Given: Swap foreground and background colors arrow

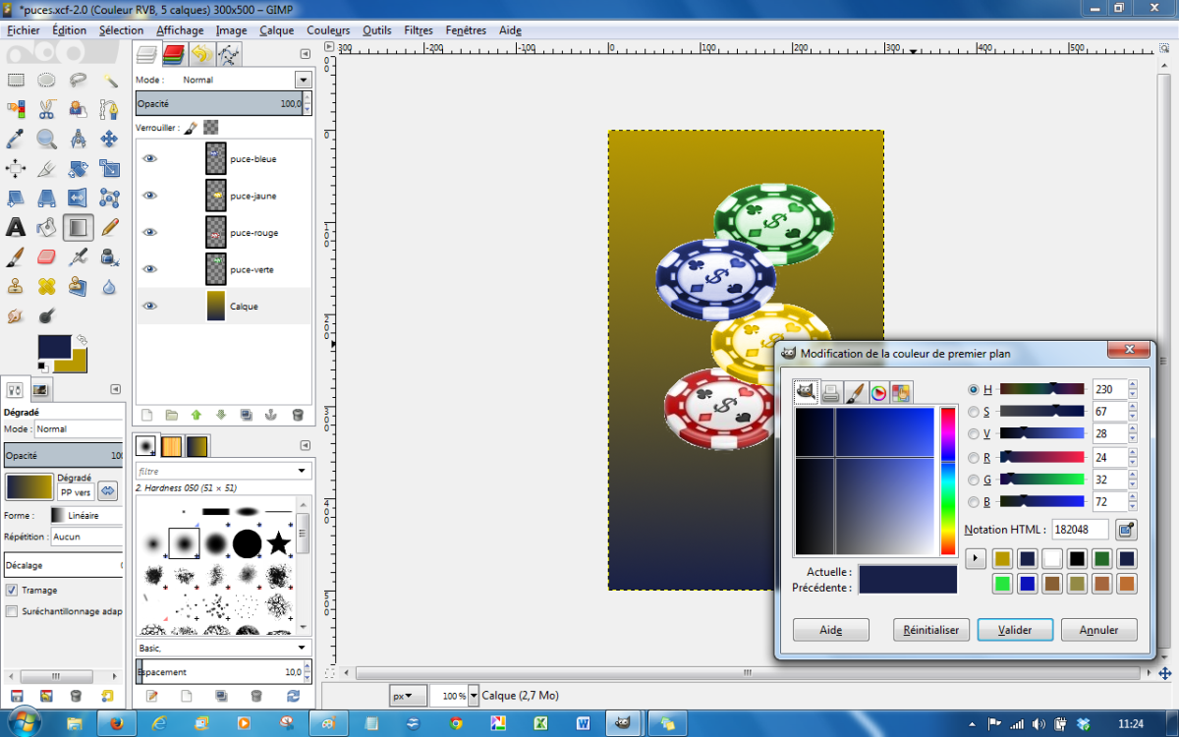Looking at the screenshot, I should pyautogui.click(x=83, y=340).
